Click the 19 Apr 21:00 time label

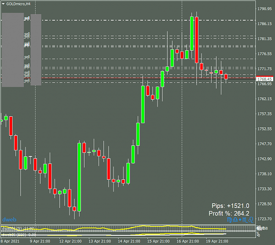217,241
